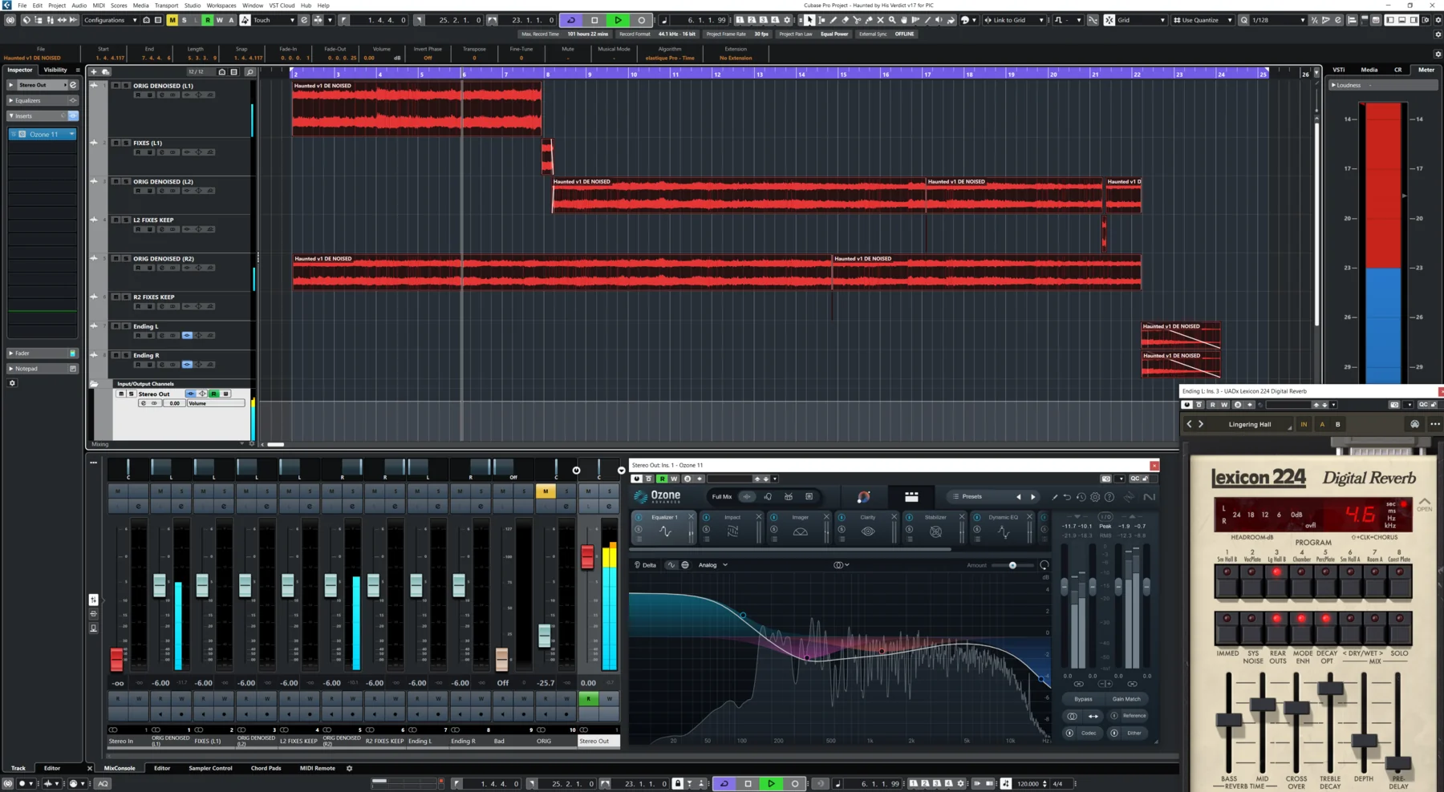Screen dimensions: 1444x792
Task: Open the 1/128 quantize preset dropdown
Action: coord(1278,20)
